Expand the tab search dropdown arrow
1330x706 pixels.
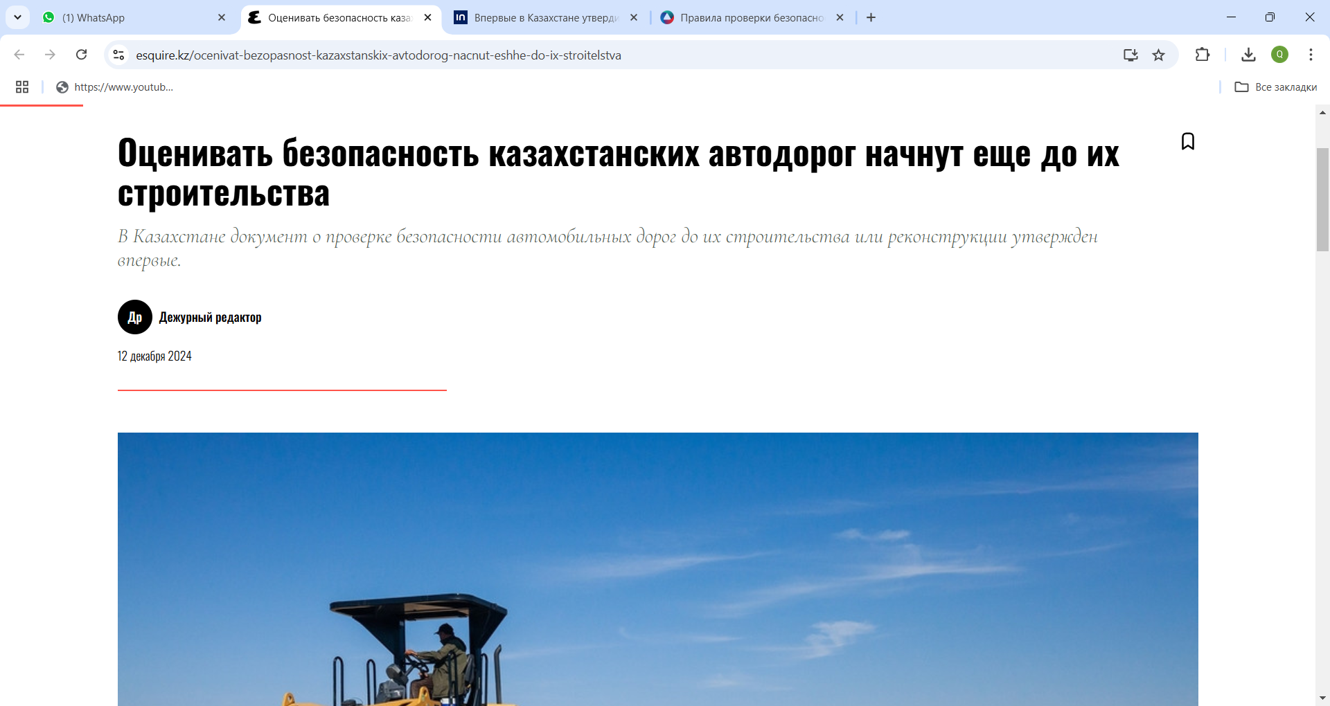tap(17, 17)
